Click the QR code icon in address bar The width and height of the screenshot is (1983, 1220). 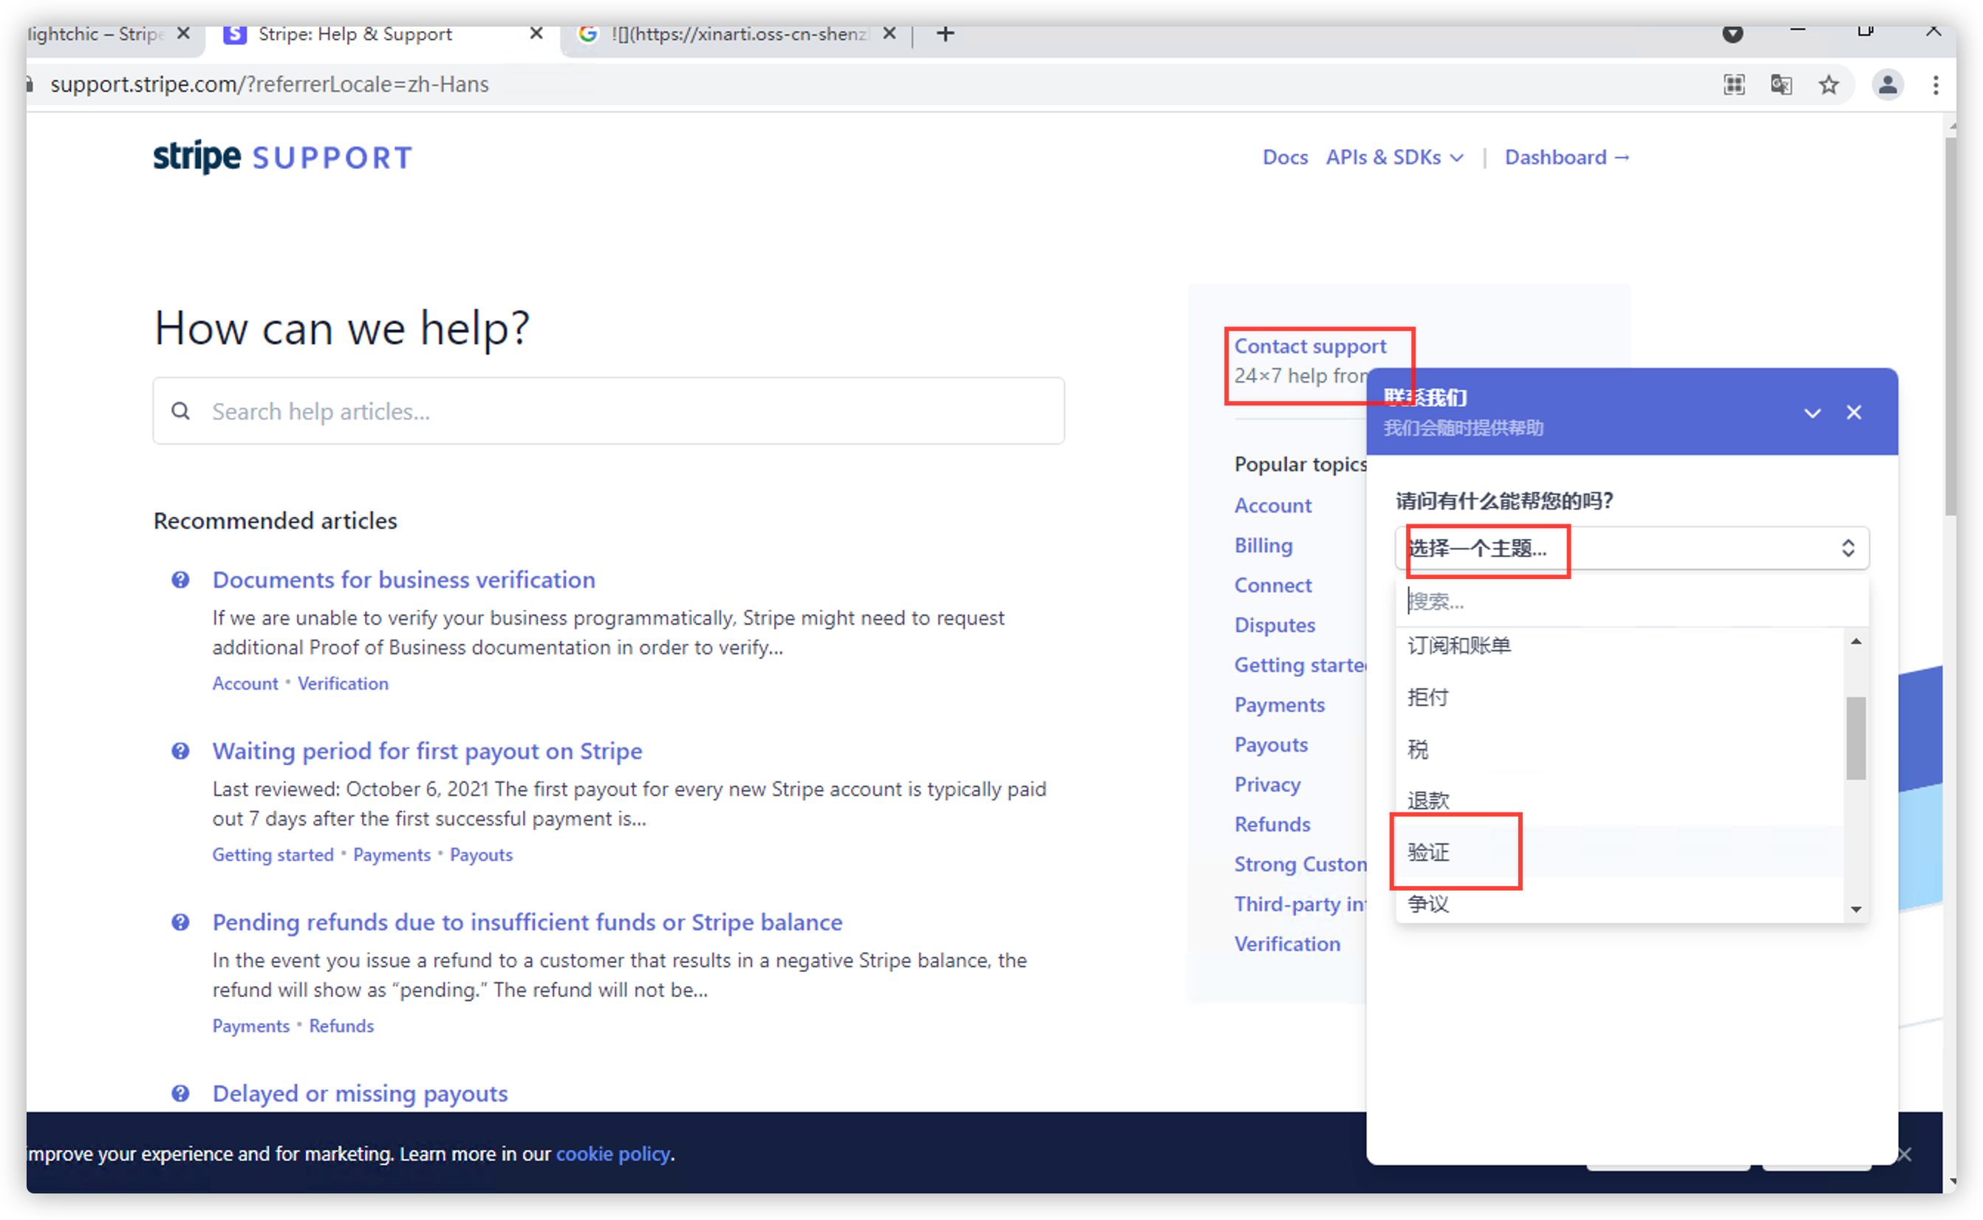coord(1733,85)
